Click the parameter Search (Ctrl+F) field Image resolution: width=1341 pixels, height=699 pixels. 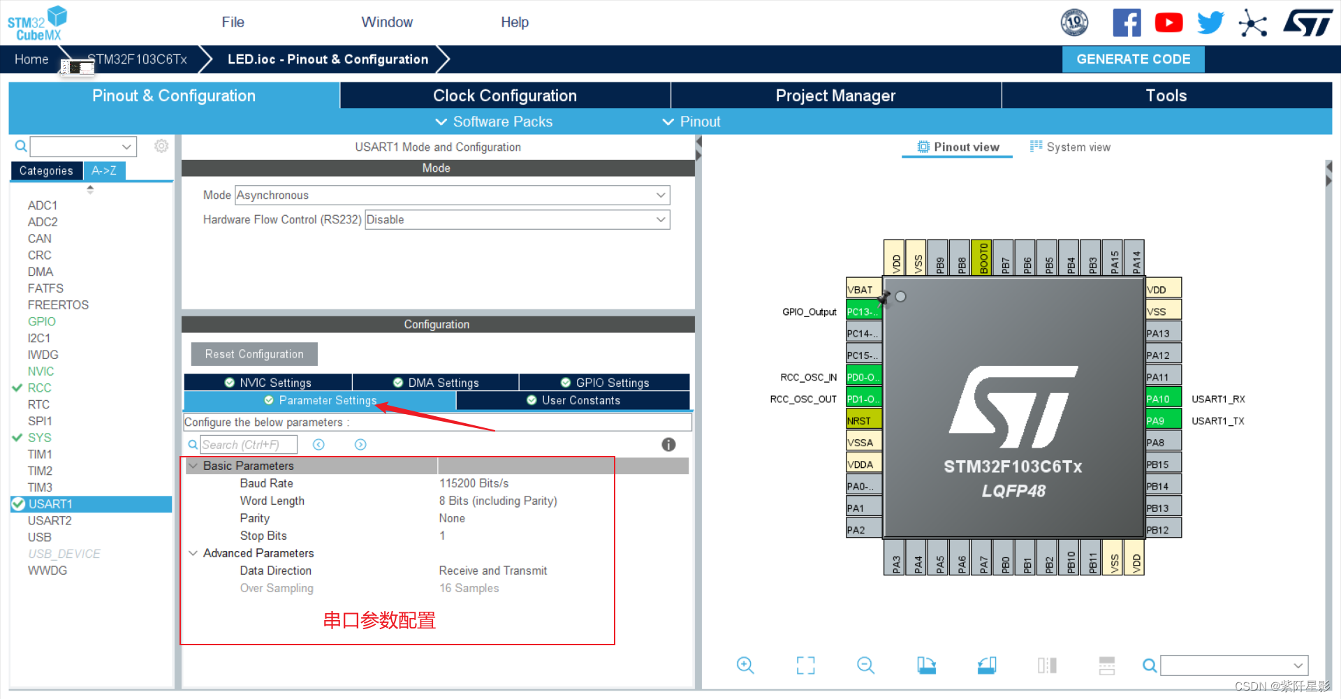coord(249,445)
